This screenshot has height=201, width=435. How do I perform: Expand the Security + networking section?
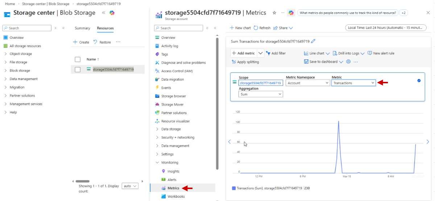click(x=178, y=137)
